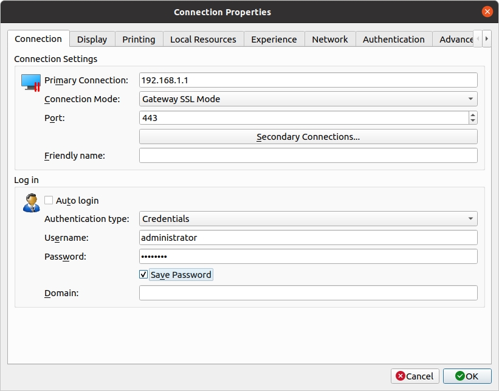
Task: Uncheck the Save Password checkbox
Action: coord(143,275)
